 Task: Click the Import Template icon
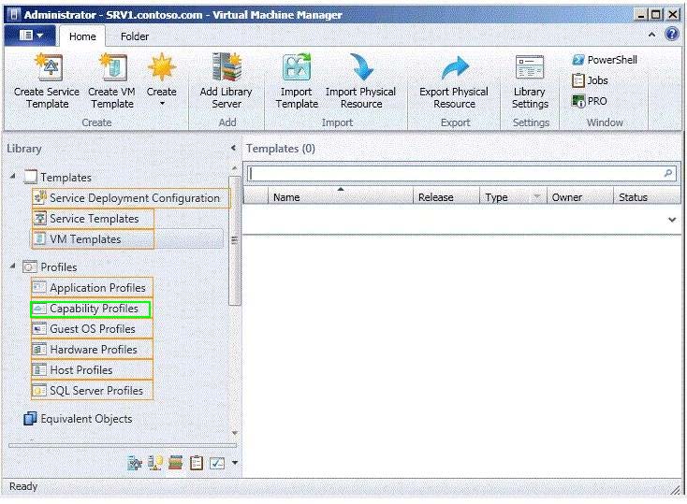pyautogui.click(x=297, y=67)
